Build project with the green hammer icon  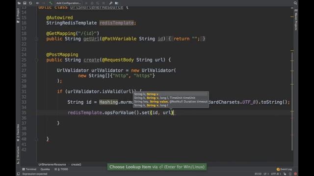click(x=51, y=3)
